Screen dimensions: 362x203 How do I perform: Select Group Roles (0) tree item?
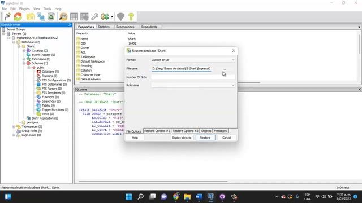[x=32, y=131]
